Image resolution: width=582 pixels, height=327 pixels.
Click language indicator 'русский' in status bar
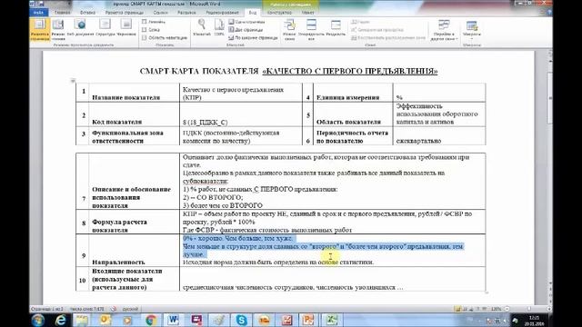click(x=130, y=309)
